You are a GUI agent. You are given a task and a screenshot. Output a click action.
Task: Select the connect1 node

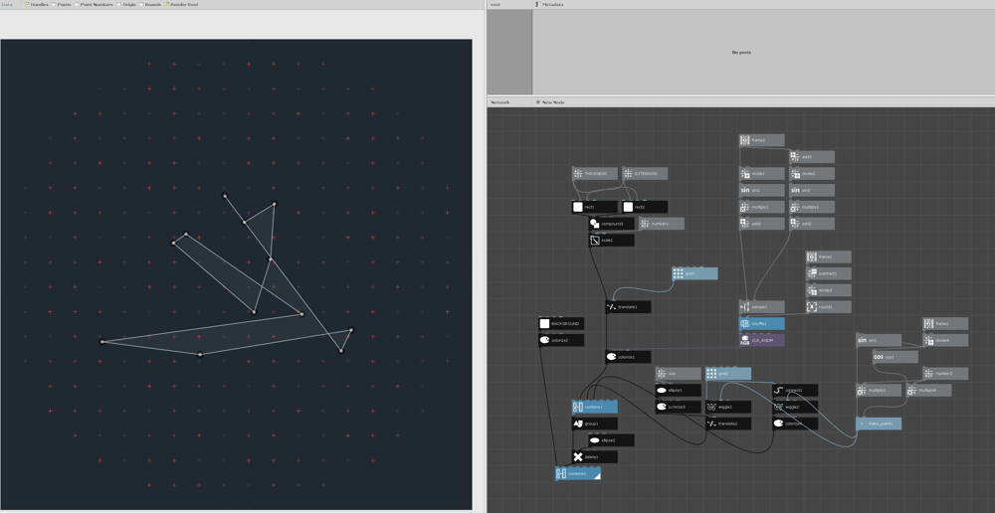(795, 390)
